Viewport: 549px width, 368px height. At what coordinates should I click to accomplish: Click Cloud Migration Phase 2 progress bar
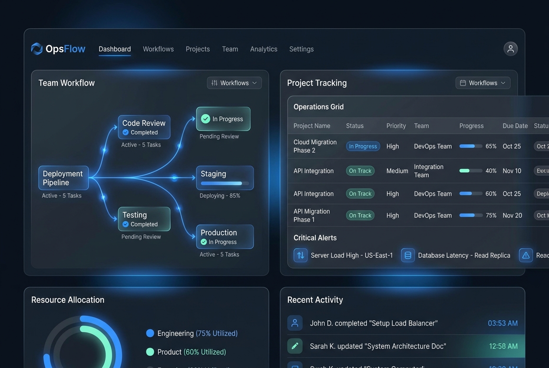471,146
